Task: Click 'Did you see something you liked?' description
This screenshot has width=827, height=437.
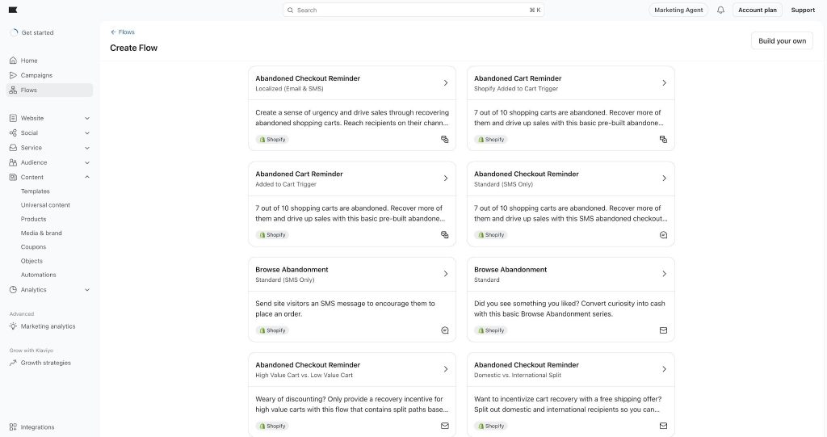Action: [569, 309]
